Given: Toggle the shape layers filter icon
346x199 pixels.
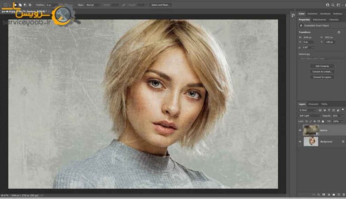Looking at the screenshot, I should [333, 110].
